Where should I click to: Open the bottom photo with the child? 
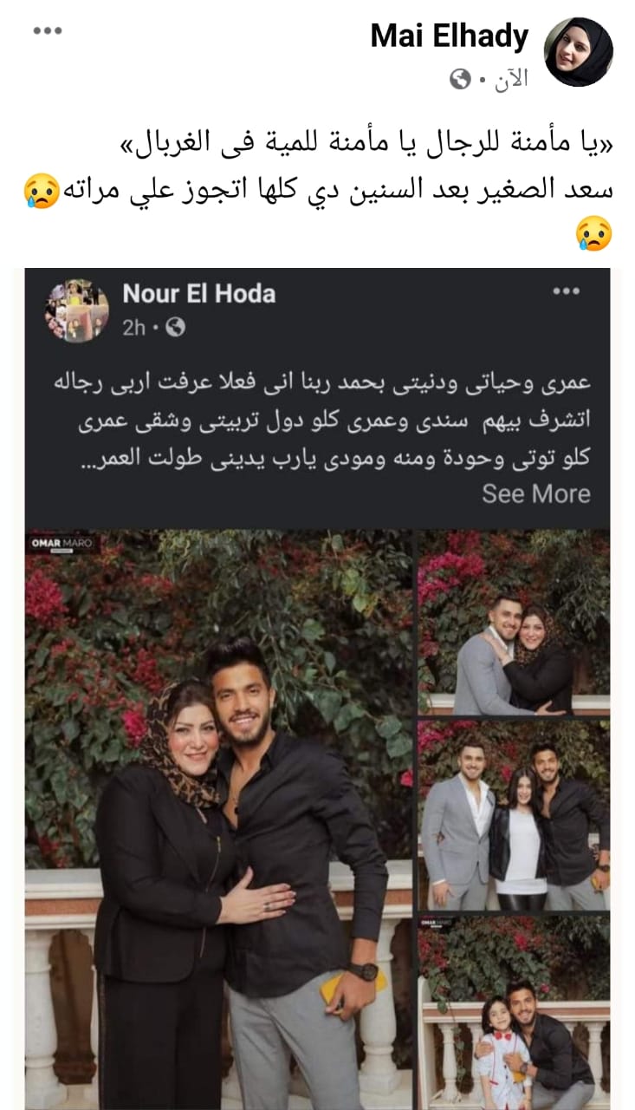514,1012
